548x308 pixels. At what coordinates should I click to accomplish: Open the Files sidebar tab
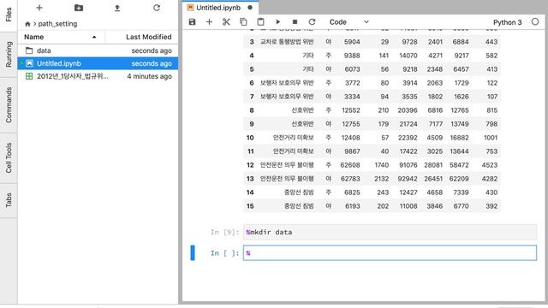click(9, 15)
